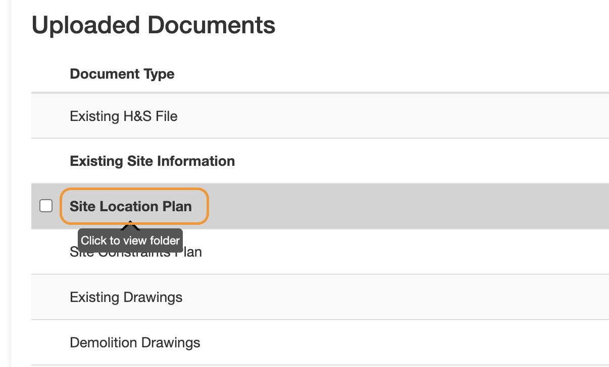Click the Existing Site Information section header
Viewport: 609px width, 367px height.
pos(152,161)
